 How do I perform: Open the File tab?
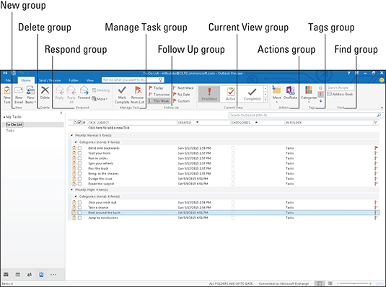point(8,80)
